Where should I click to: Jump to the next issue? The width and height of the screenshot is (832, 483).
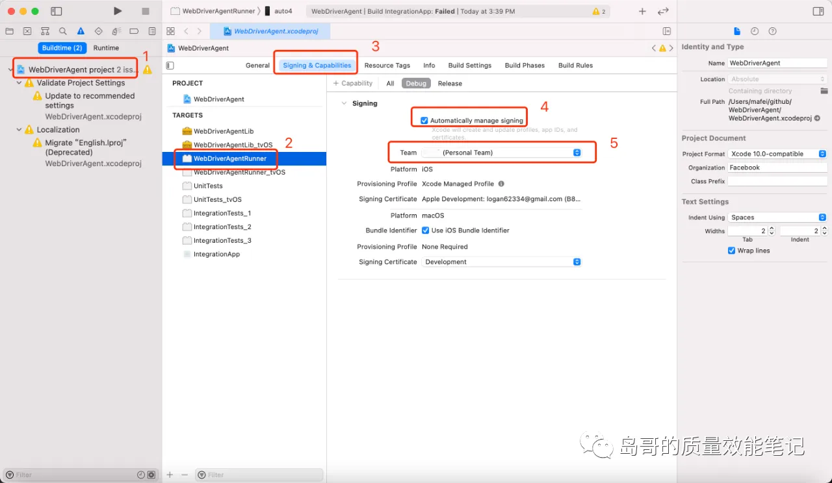pos(671,48)
